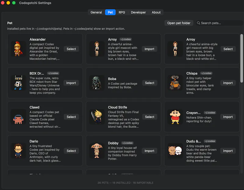Select the installed Arroy pet
The image size is (244, 190).
[228, 49]
